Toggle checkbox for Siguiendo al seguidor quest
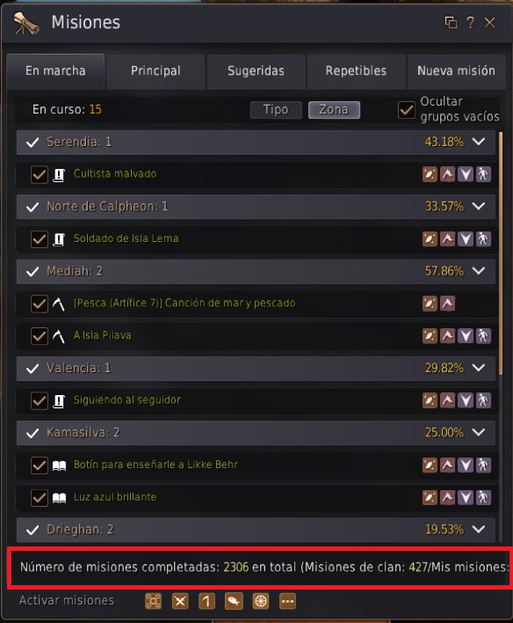The image size is (513, 623). 40,400
